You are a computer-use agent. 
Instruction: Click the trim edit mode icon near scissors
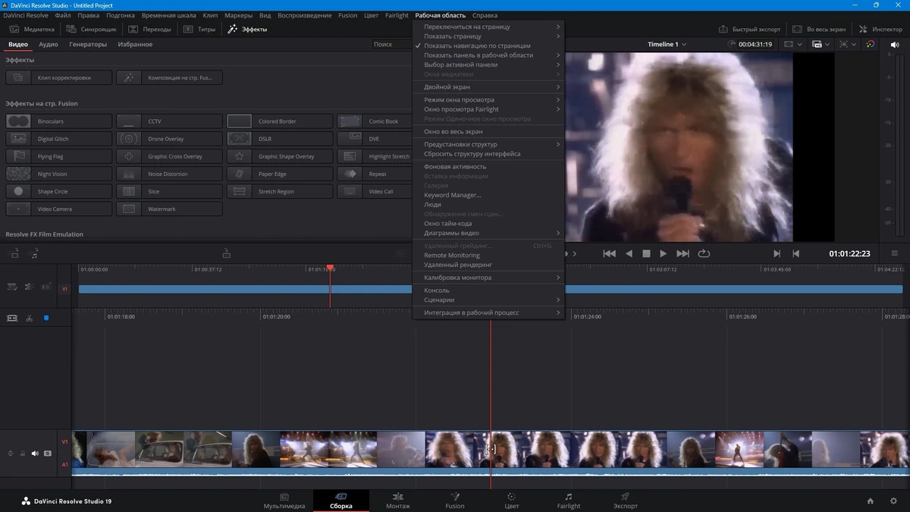[12, 318]
